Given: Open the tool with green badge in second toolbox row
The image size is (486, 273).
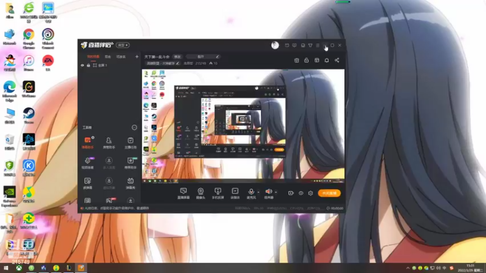Looking at the screenshot, I should (131, 163).
